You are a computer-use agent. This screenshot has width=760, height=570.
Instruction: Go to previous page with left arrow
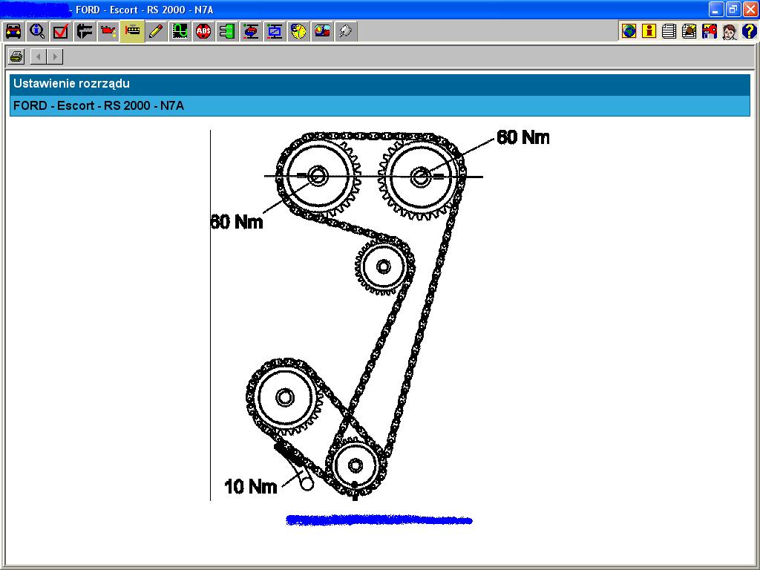coord(39,56)
